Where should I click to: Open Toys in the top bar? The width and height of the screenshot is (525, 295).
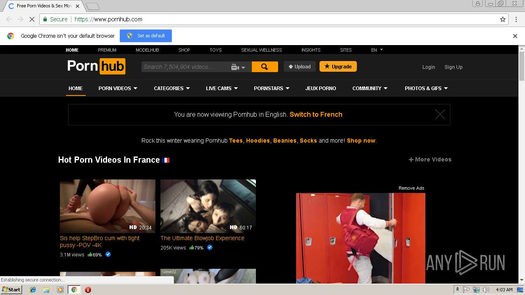point(215,50)
